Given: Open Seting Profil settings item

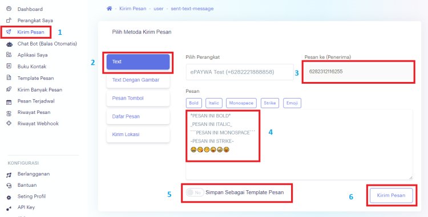Looking at the screenshot, I should (x=31, y=196).
